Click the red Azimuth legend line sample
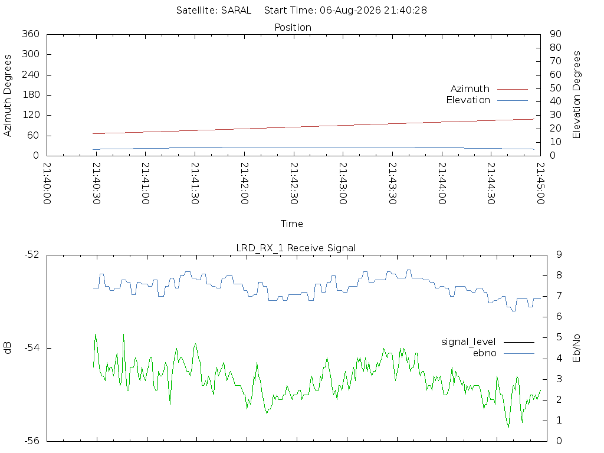Image resolution: width=604 pixels, height=453 pixels. 513,89
